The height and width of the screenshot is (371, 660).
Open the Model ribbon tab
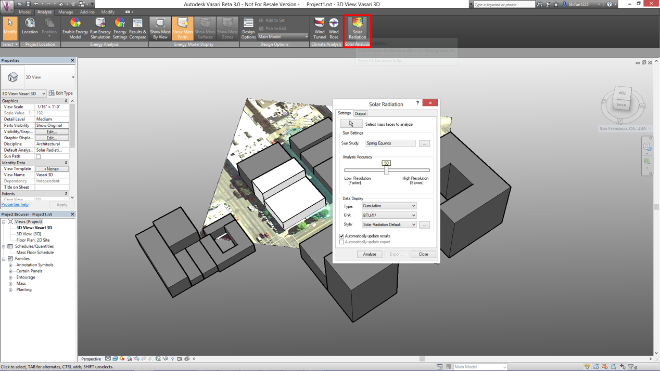click(x=24, y=12)
